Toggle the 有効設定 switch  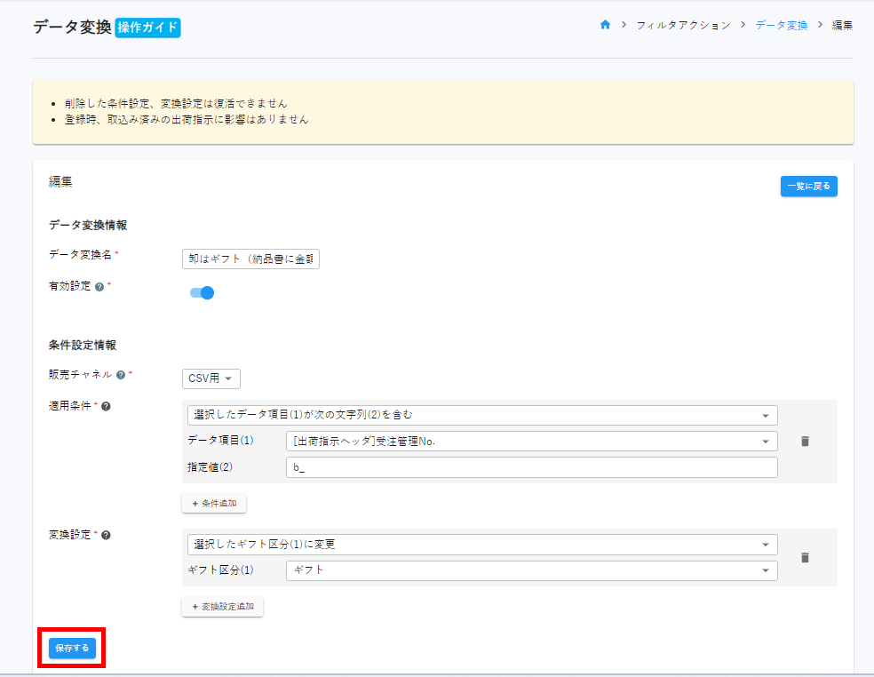click(x=203, y=292)
